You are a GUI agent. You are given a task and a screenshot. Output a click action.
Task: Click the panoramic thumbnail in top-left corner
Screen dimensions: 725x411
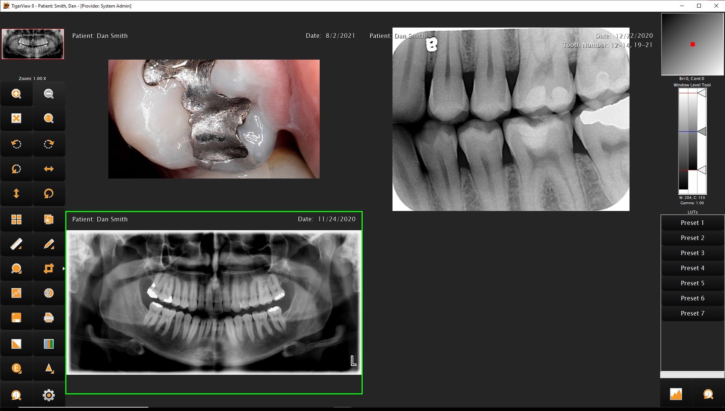click(x=33, y=44)
